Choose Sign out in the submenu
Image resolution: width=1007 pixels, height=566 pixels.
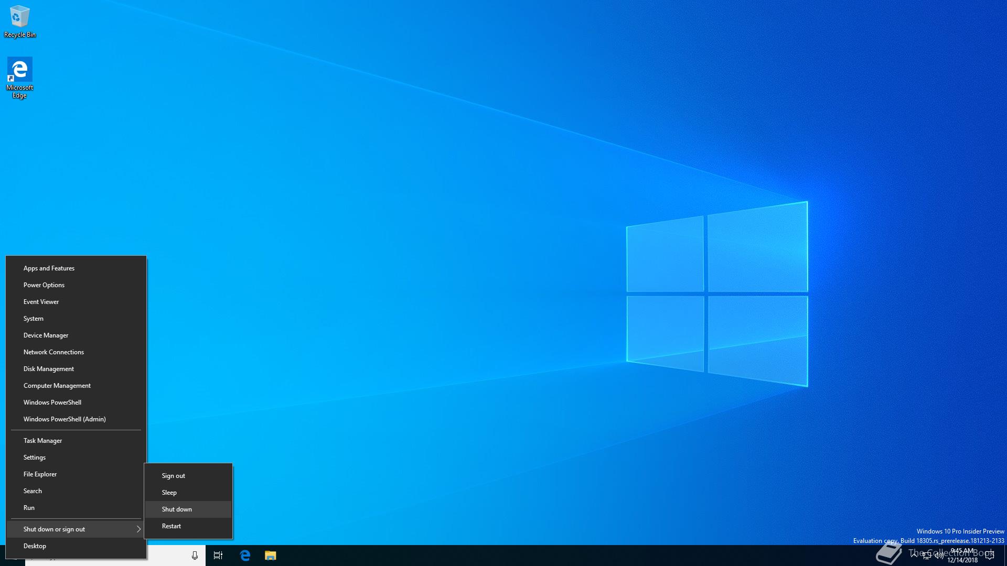coord(188,476)
